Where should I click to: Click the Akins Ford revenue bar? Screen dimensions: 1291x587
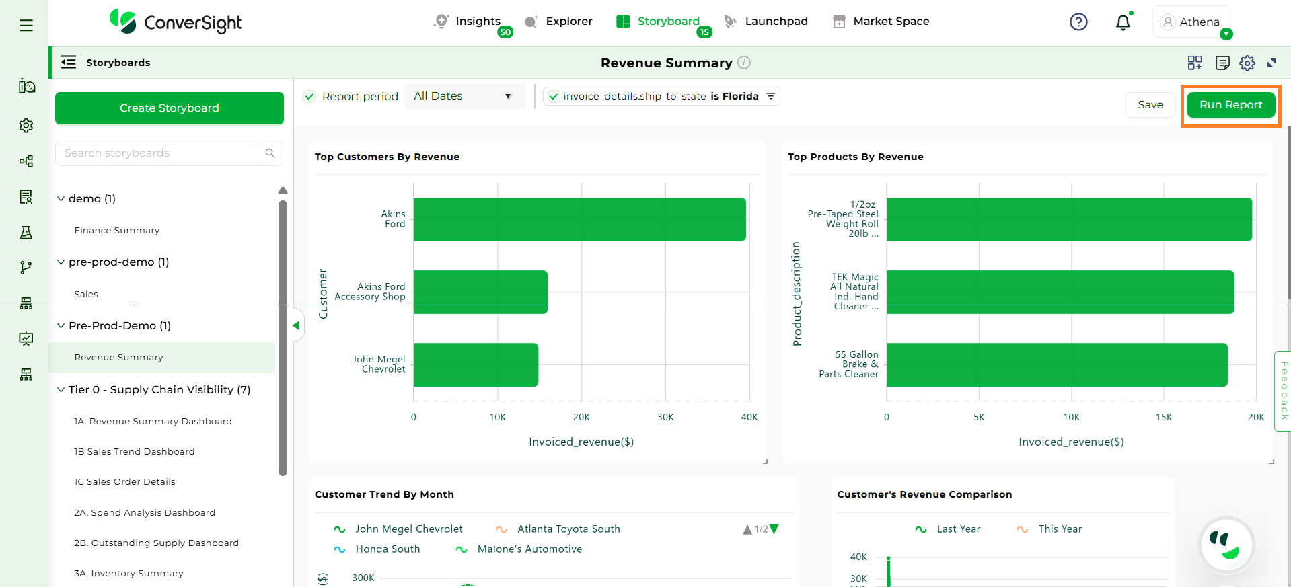point(579,219)
